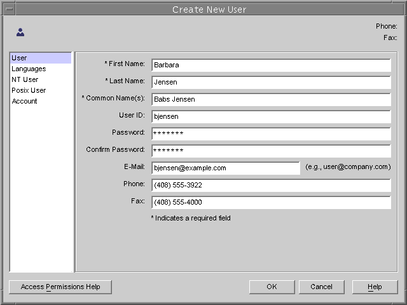Click the user silhouette icon
407x305 pixels.
[20, 32]
